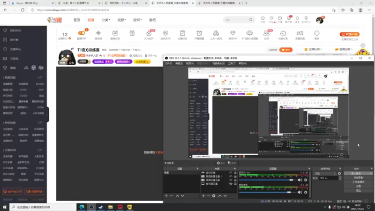
Task: Open desktop audio channel settings gear
Action: (x=306, y=192)
